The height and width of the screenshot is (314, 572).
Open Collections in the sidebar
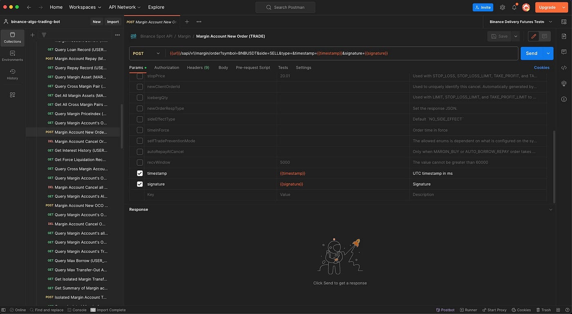(13, 38)
